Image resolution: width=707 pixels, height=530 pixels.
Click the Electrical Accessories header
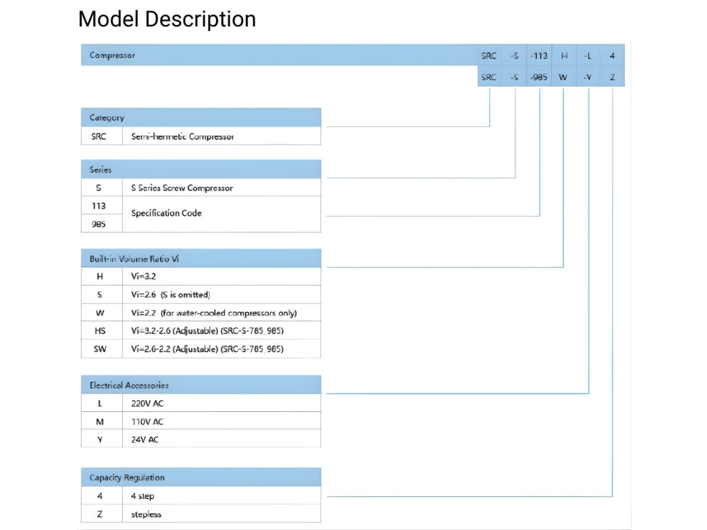point(200,385)
